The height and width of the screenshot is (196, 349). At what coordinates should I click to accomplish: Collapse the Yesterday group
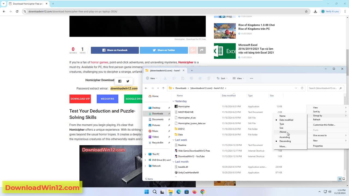pos(173,101)
